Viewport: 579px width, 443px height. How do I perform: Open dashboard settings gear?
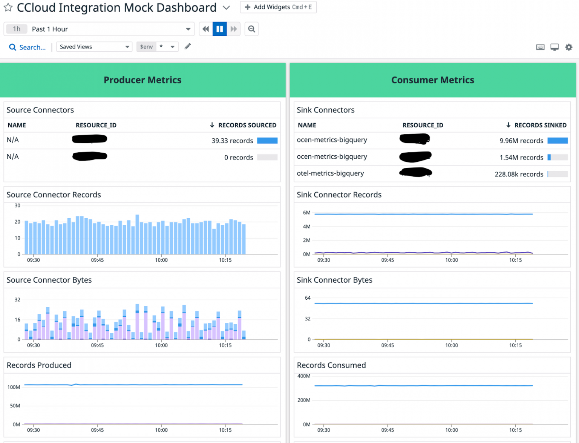568,47
